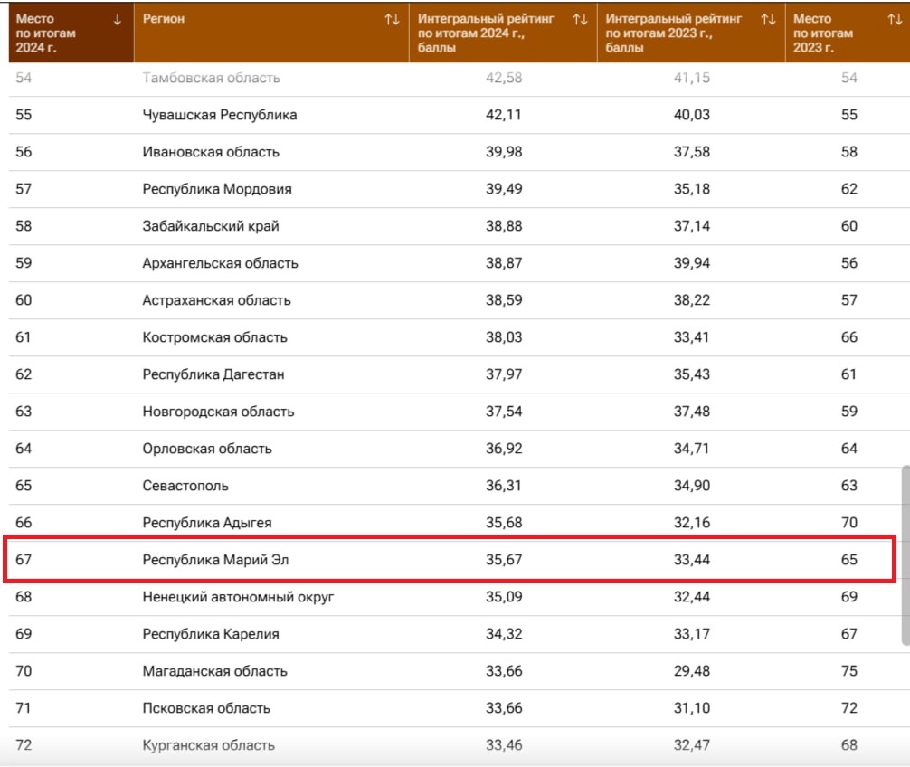Select Республика Карелия region name

[211, 634]
